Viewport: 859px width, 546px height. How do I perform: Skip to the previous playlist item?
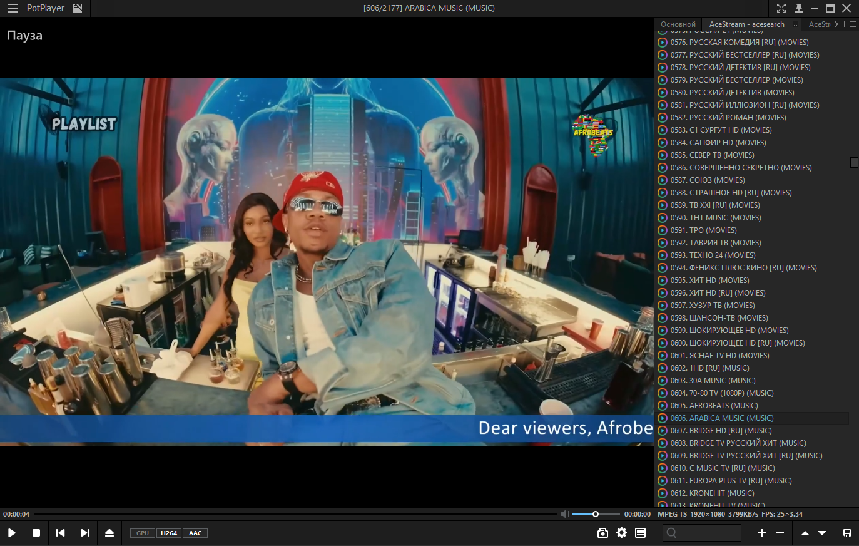[60, 533]
